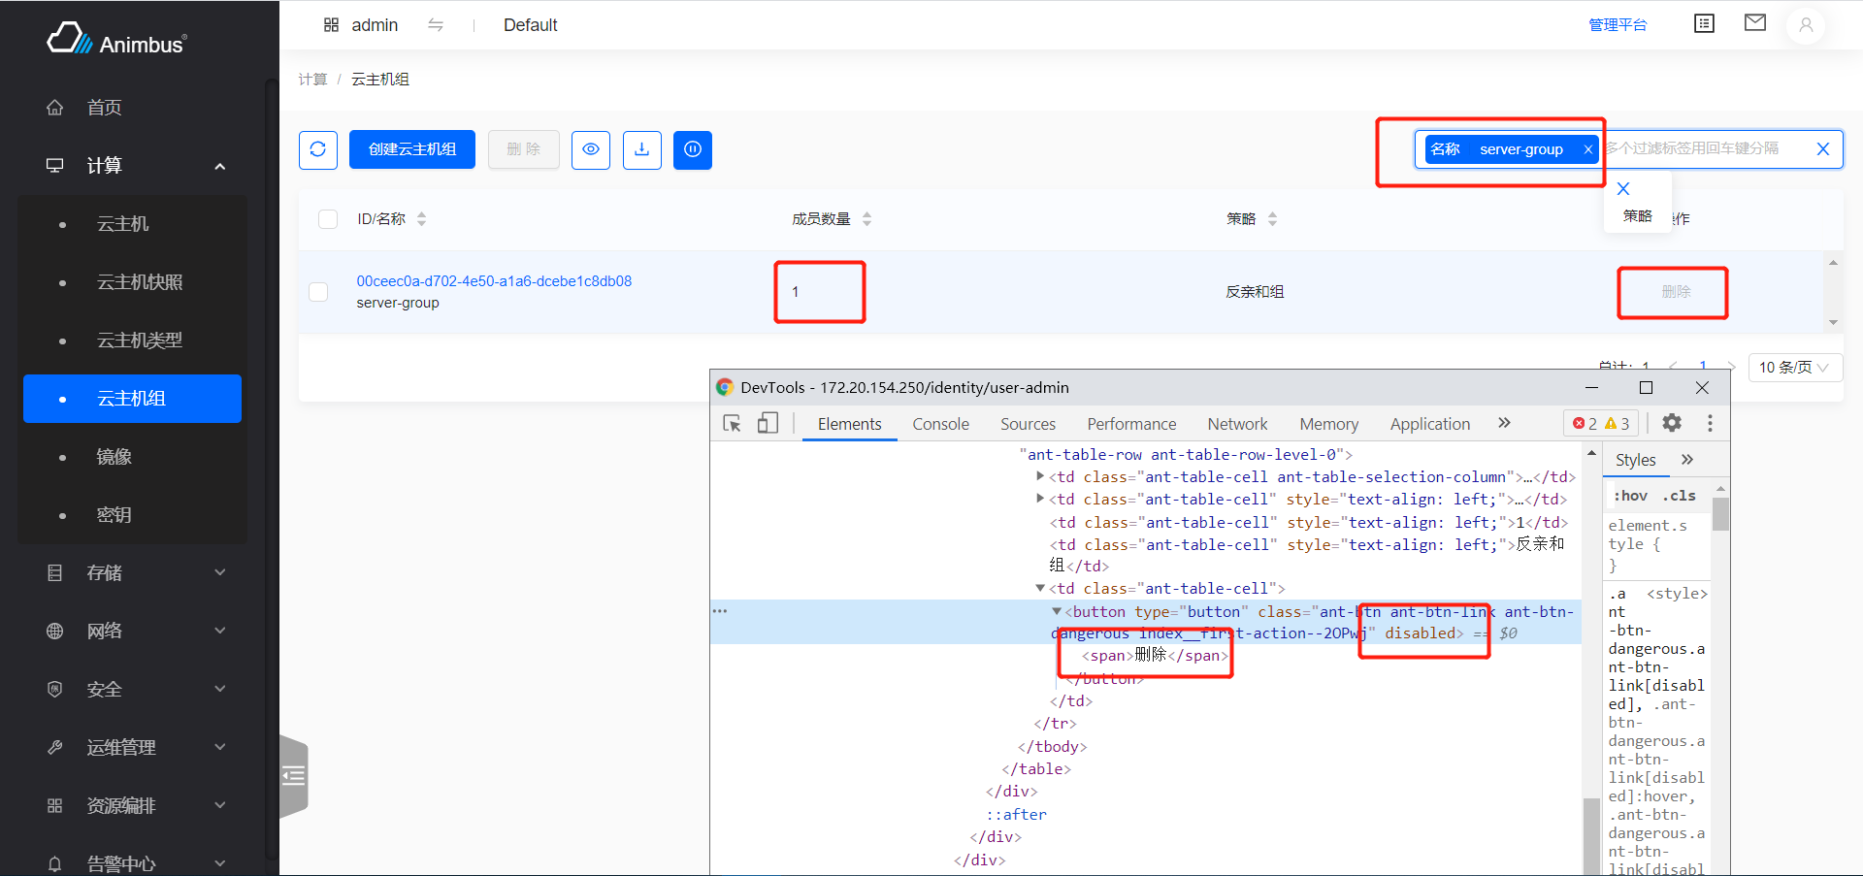The height and width of the screenshot is (876, 1863).
Task: Remove the server-group filter tag
Action: pos(1587,149)
